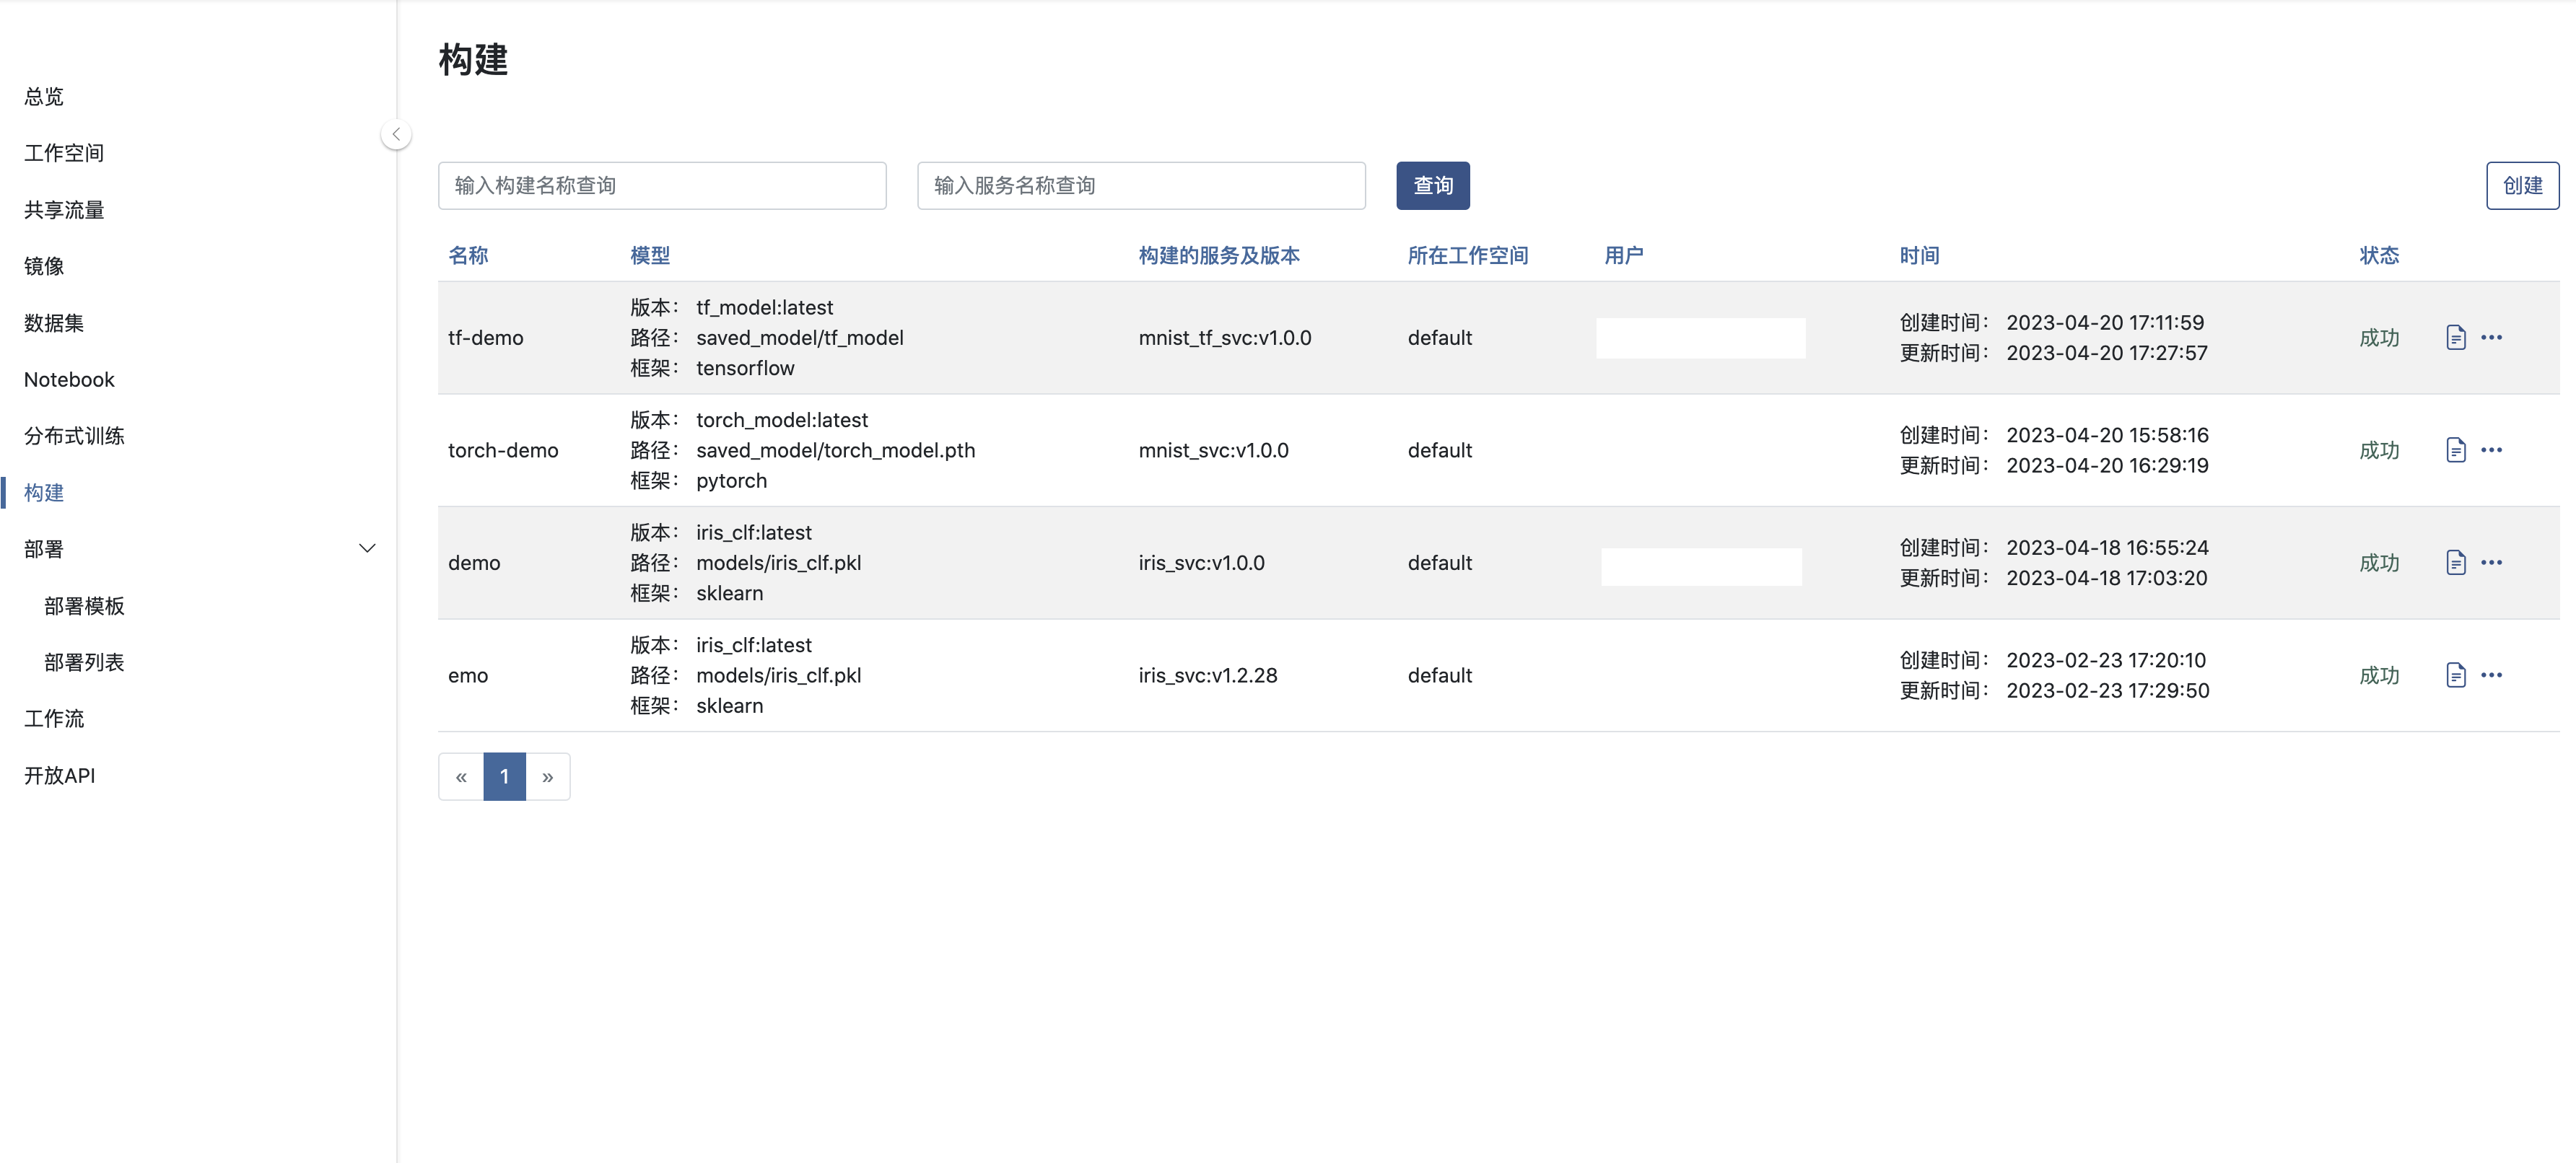Open log document icon for emo build
The height and width of the screenshot is (1163, 2576).
[2455, 675]
